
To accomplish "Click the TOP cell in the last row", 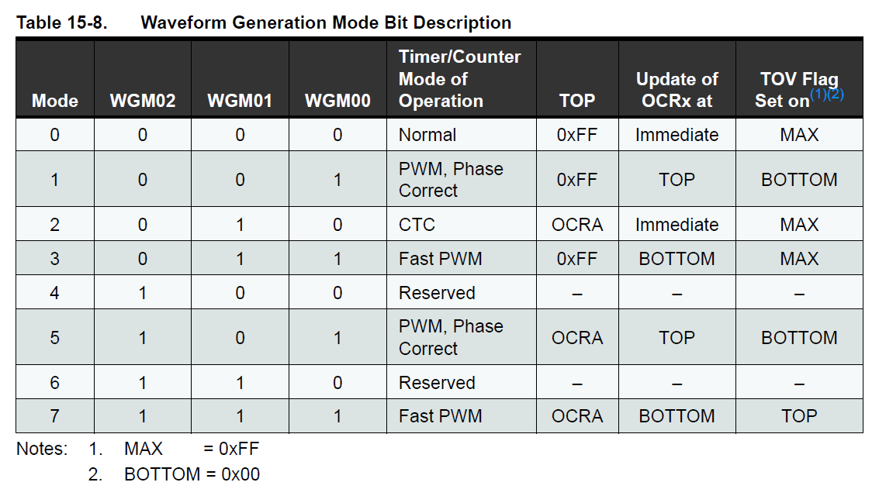I will pyautogui.click(x=799, y=416).
